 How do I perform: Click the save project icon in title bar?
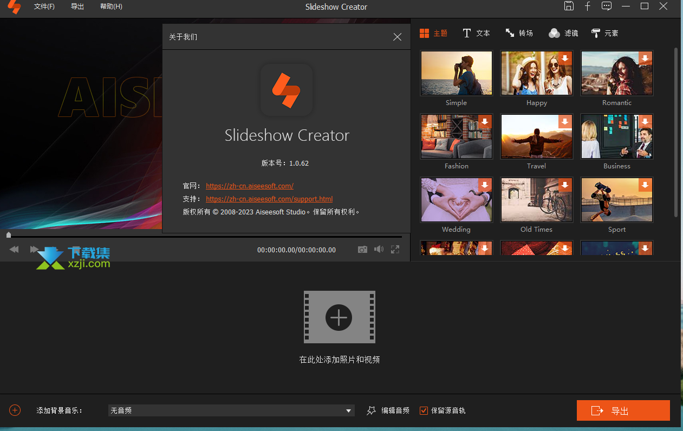[x=569, y=6]
